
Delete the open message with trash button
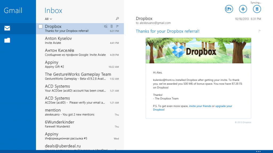click(x=257, y=9)
